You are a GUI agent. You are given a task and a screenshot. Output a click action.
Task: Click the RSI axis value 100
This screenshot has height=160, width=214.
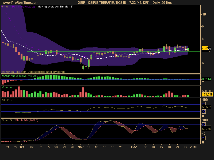(205, 99)
